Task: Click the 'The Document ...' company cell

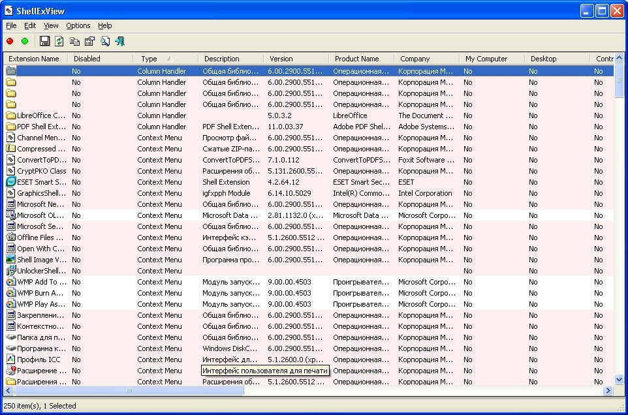Action: [426, 115]
